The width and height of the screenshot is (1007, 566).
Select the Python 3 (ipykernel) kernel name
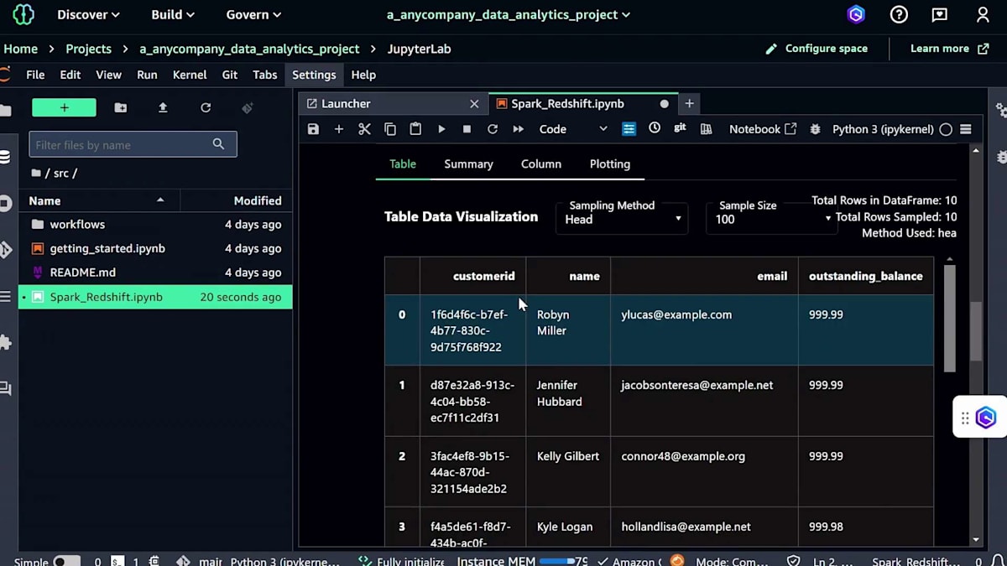click(x=883, y=129)
